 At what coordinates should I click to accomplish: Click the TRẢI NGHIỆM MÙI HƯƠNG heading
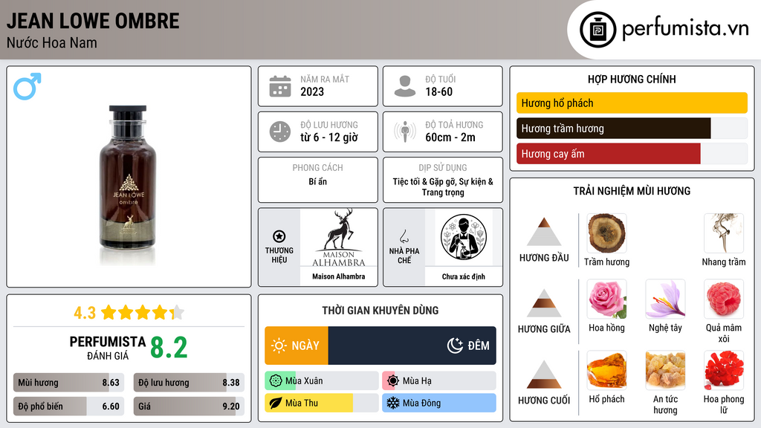(632, 191)
